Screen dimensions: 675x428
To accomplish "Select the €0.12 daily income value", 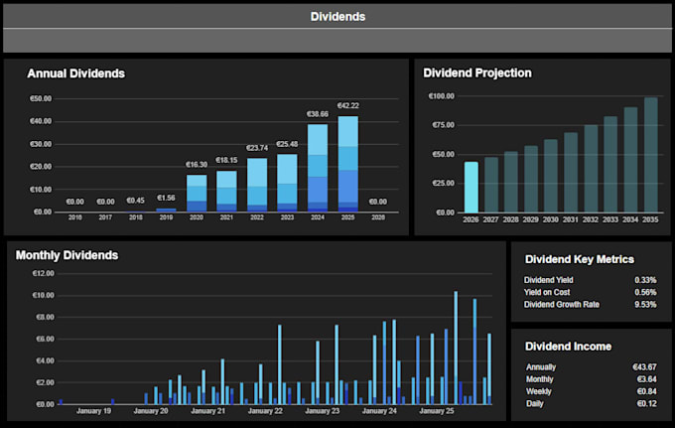I will 646,404.
